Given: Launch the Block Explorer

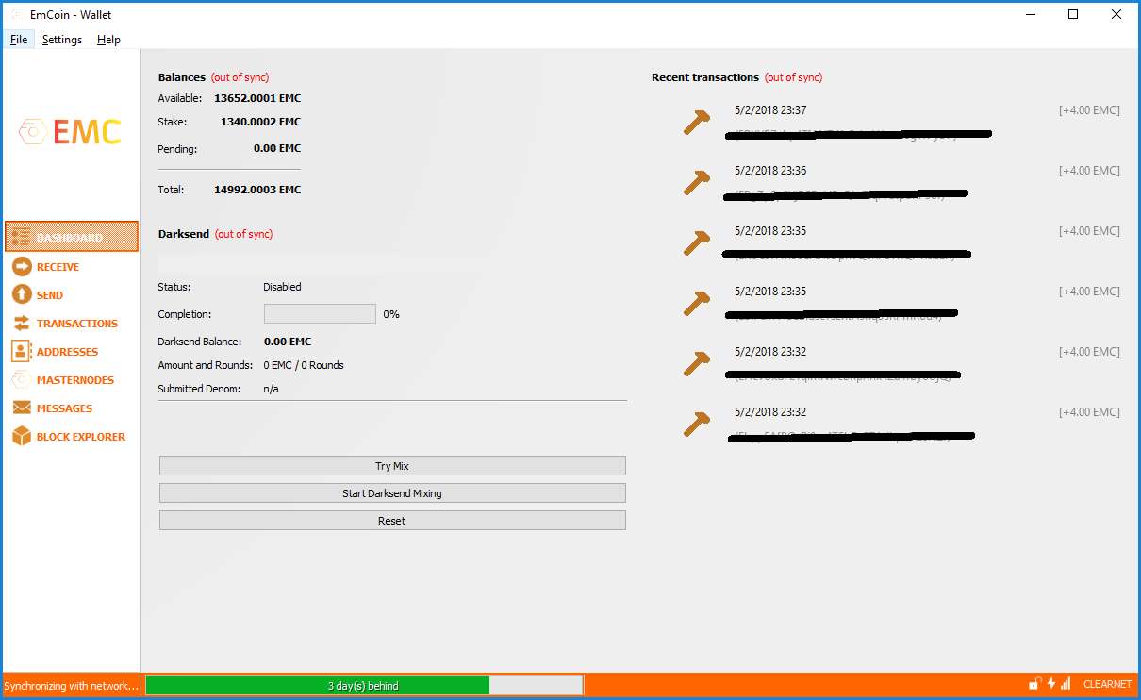Looking at the screenshot, I should tap(69, 437).
